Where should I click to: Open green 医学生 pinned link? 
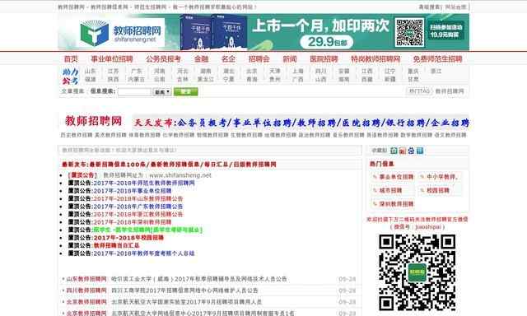148,230
